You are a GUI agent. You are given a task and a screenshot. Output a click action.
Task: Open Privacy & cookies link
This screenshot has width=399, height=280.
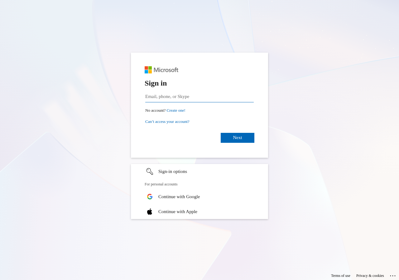[370, 276]
